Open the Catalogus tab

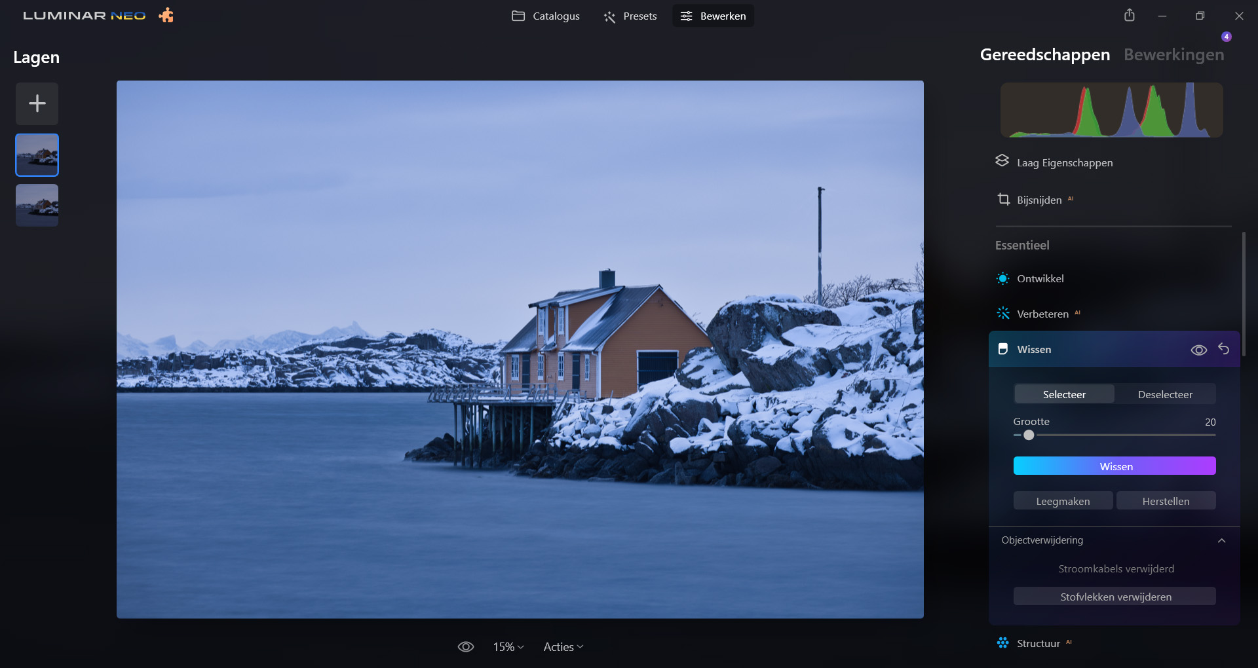click(545, 16)
